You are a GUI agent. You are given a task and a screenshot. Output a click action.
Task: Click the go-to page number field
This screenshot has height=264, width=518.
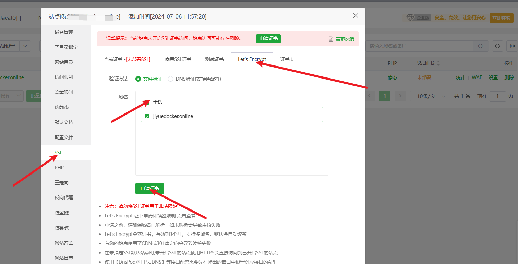[x=497, y=96]
